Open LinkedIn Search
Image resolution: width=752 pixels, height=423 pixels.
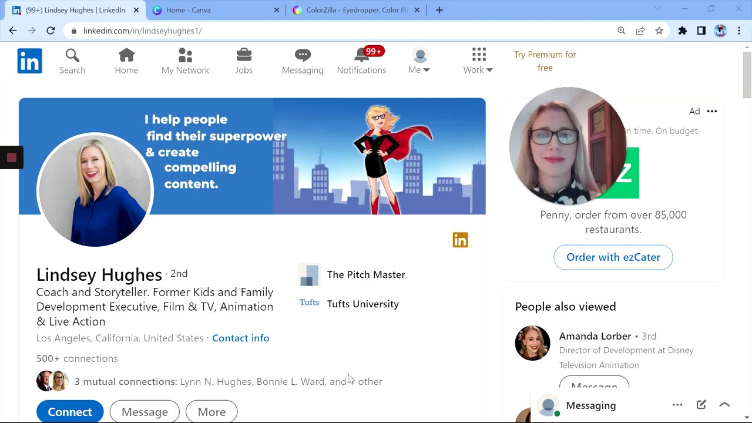[x=72, y=62]
